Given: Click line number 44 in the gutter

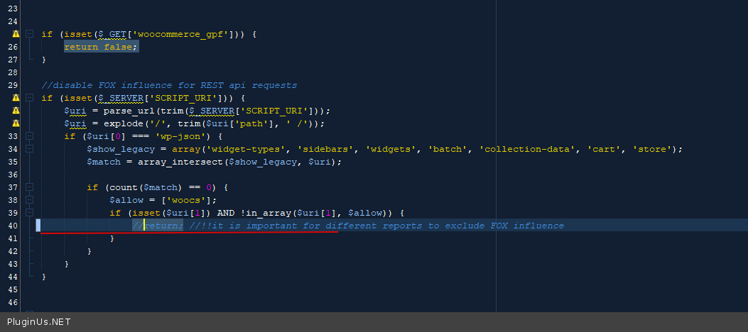Looking at the screenshot, I should [12, 277].
